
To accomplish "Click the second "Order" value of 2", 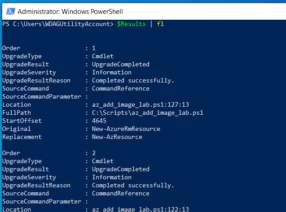I will 94,153.
